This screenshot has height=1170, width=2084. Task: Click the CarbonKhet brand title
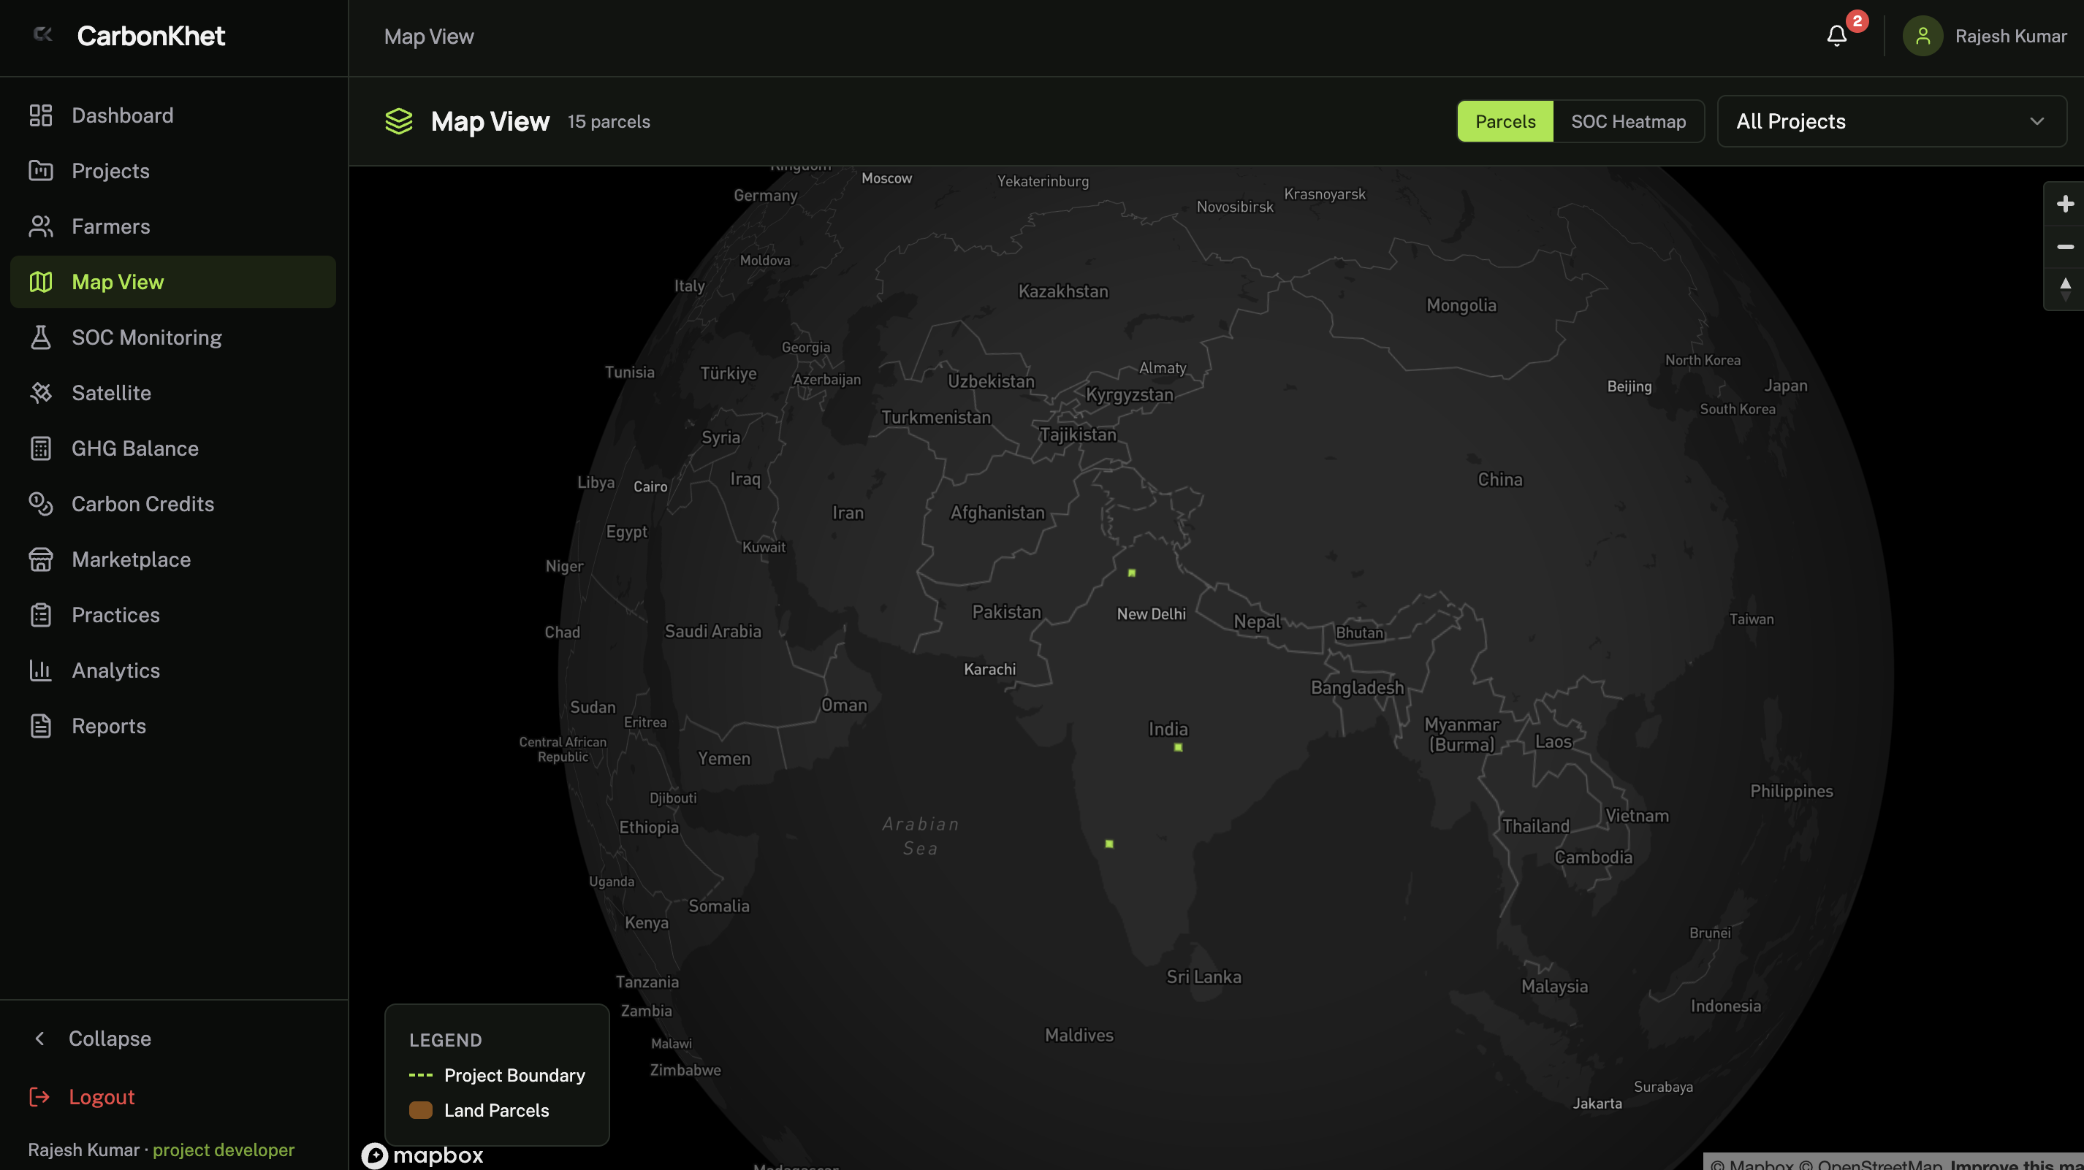(151, 36)
